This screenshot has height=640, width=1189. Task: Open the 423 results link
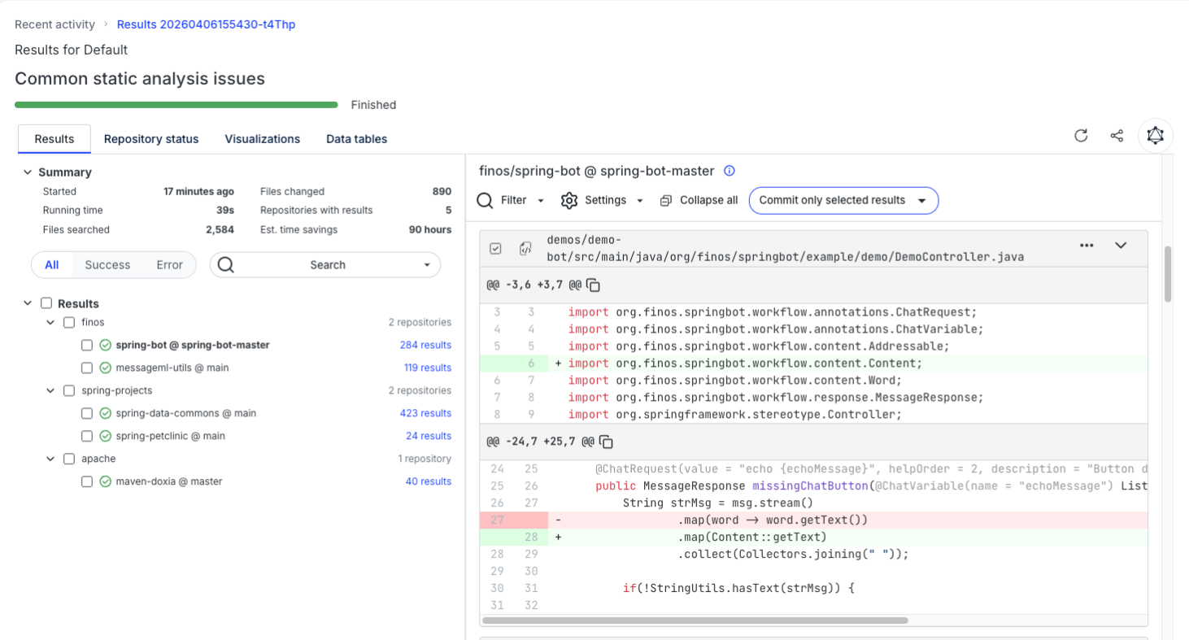[x=425, y=413]
